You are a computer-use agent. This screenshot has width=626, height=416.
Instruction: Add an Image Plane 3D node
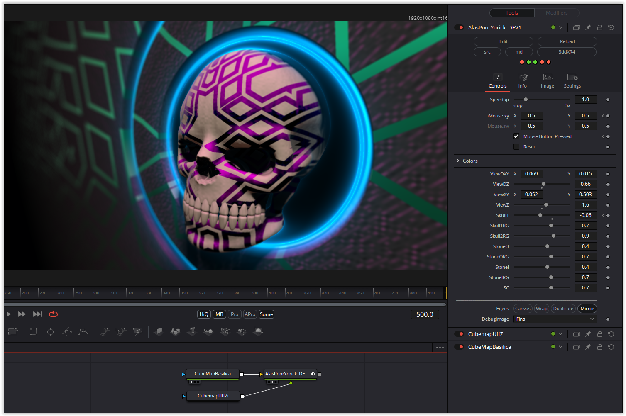point(159,331)
